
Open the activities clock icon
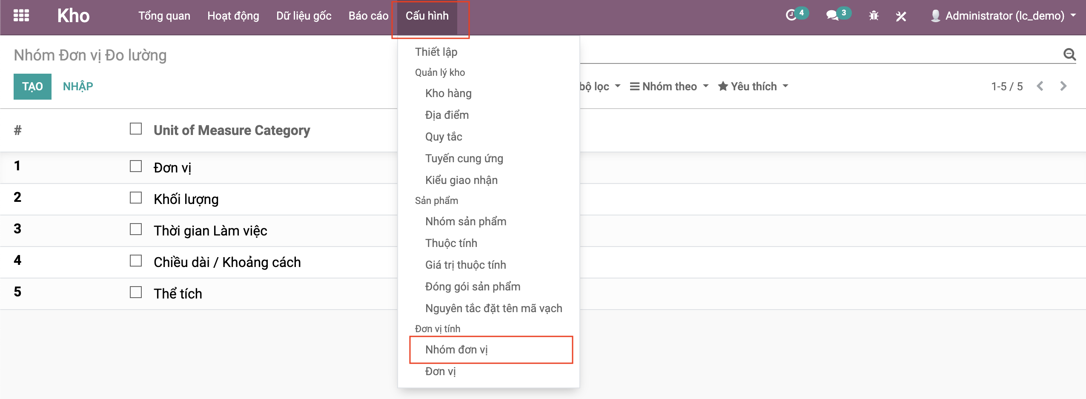[x=791, y=16]
